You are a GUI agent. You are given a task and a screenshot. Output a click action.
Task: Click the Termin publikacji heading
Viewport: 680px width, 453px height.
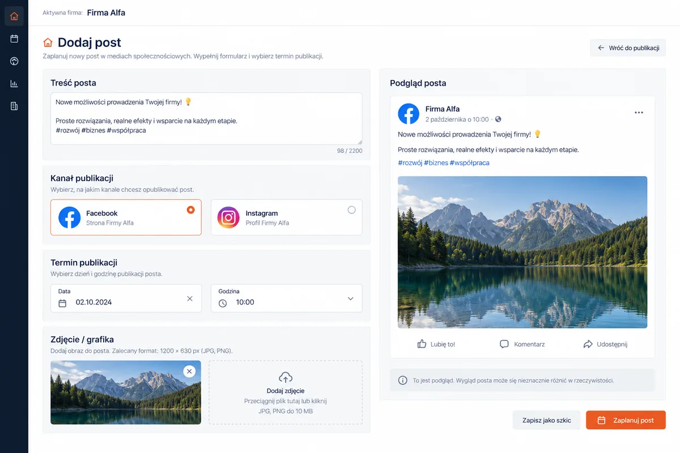pyautogui.click(x=84, y=263)
